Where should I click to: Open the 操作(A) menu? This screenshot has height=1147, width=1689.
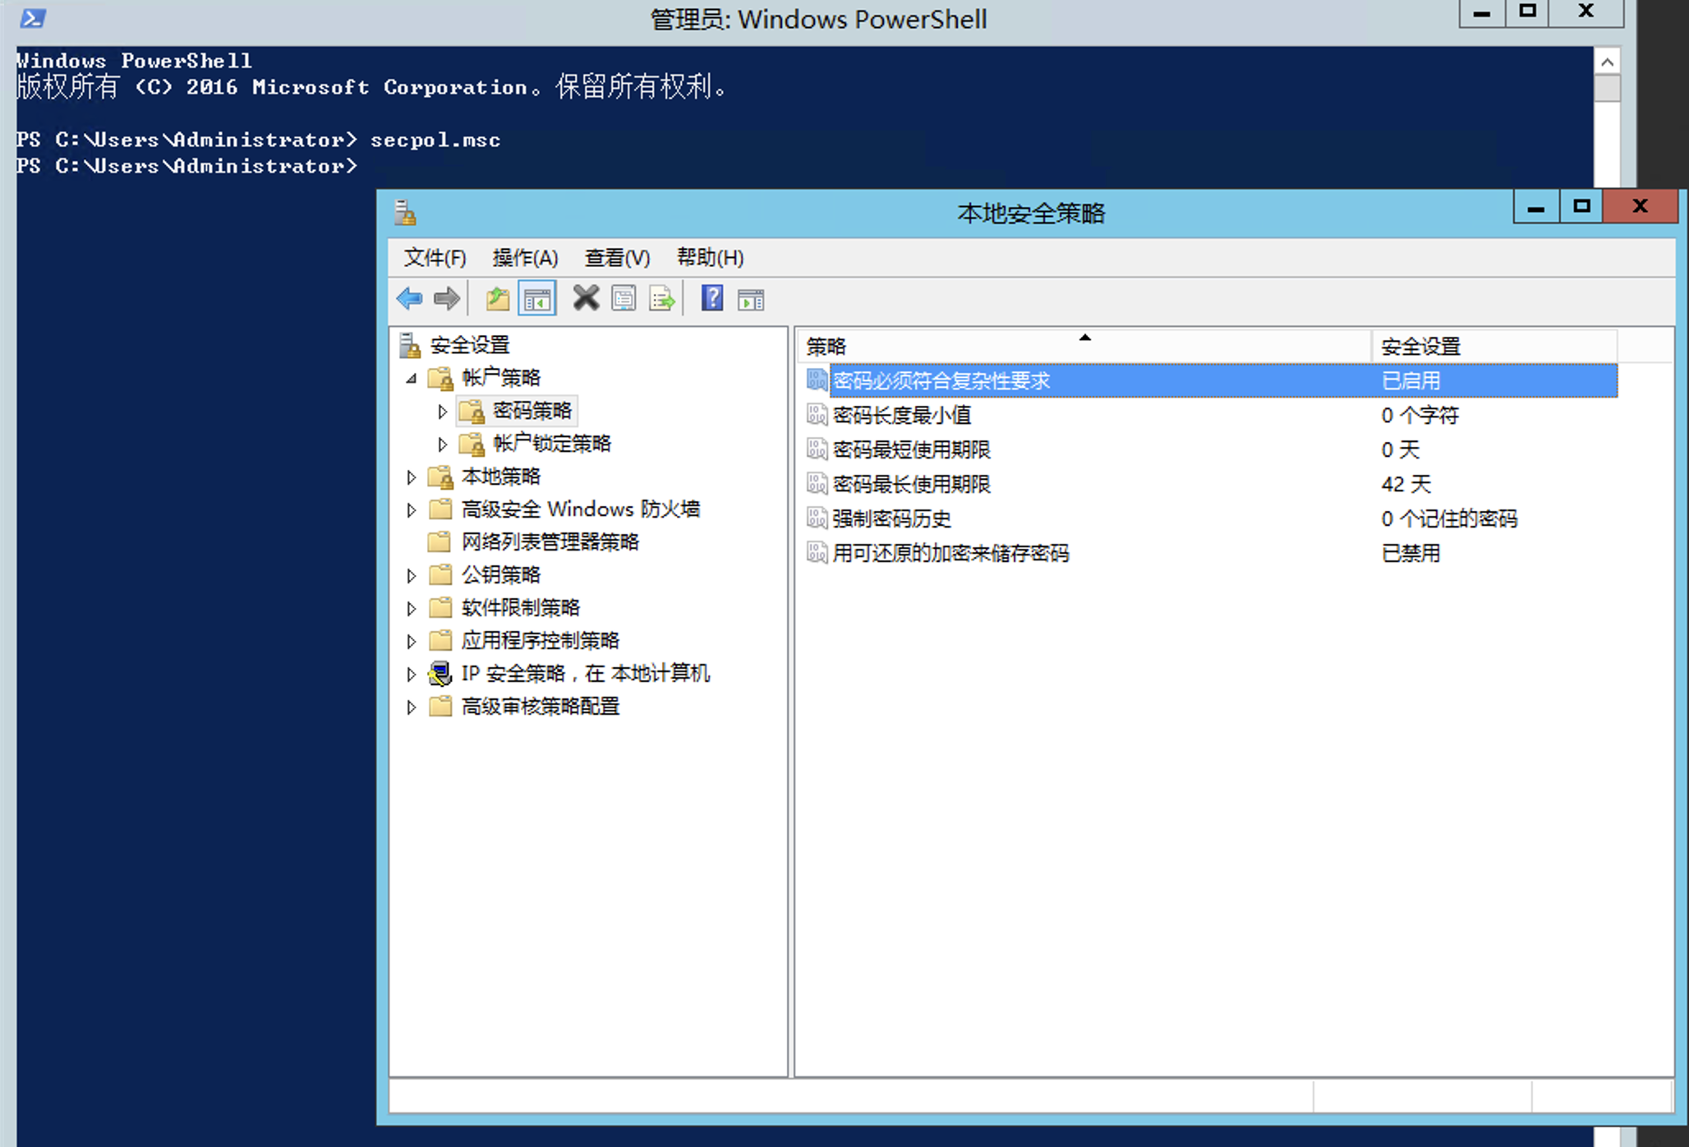(525, 258)
